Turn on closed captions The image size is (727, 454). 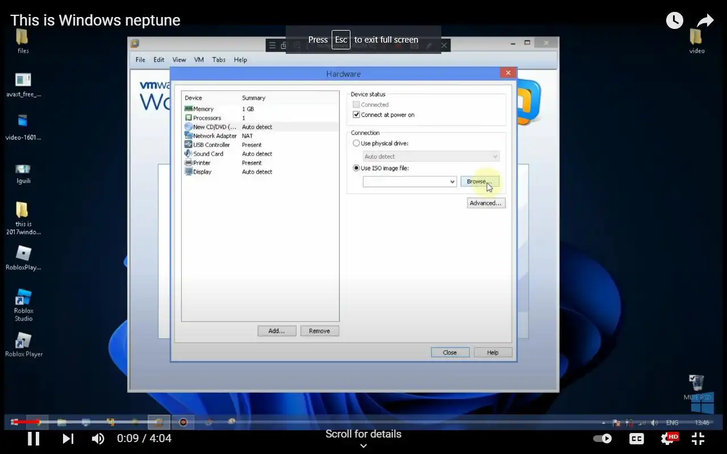coord(637,439)
